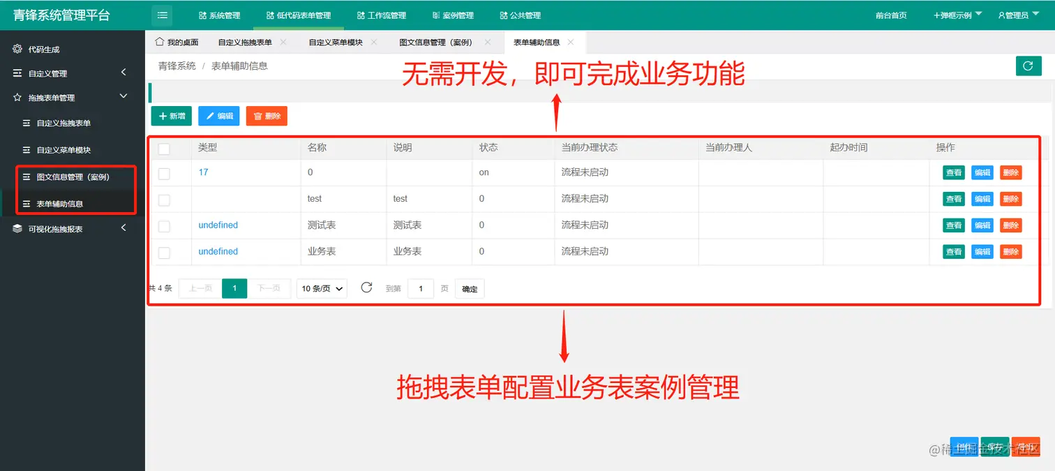Click 查看 in the type 17 row
The width and height of the screenshot is (1055, 471).
pyautogui.click(x=954, y=172)
